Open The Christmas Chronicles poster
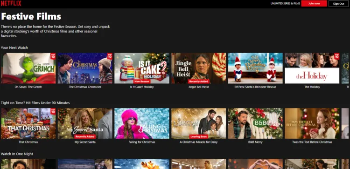The image size is (350, 169). [85, 68]
